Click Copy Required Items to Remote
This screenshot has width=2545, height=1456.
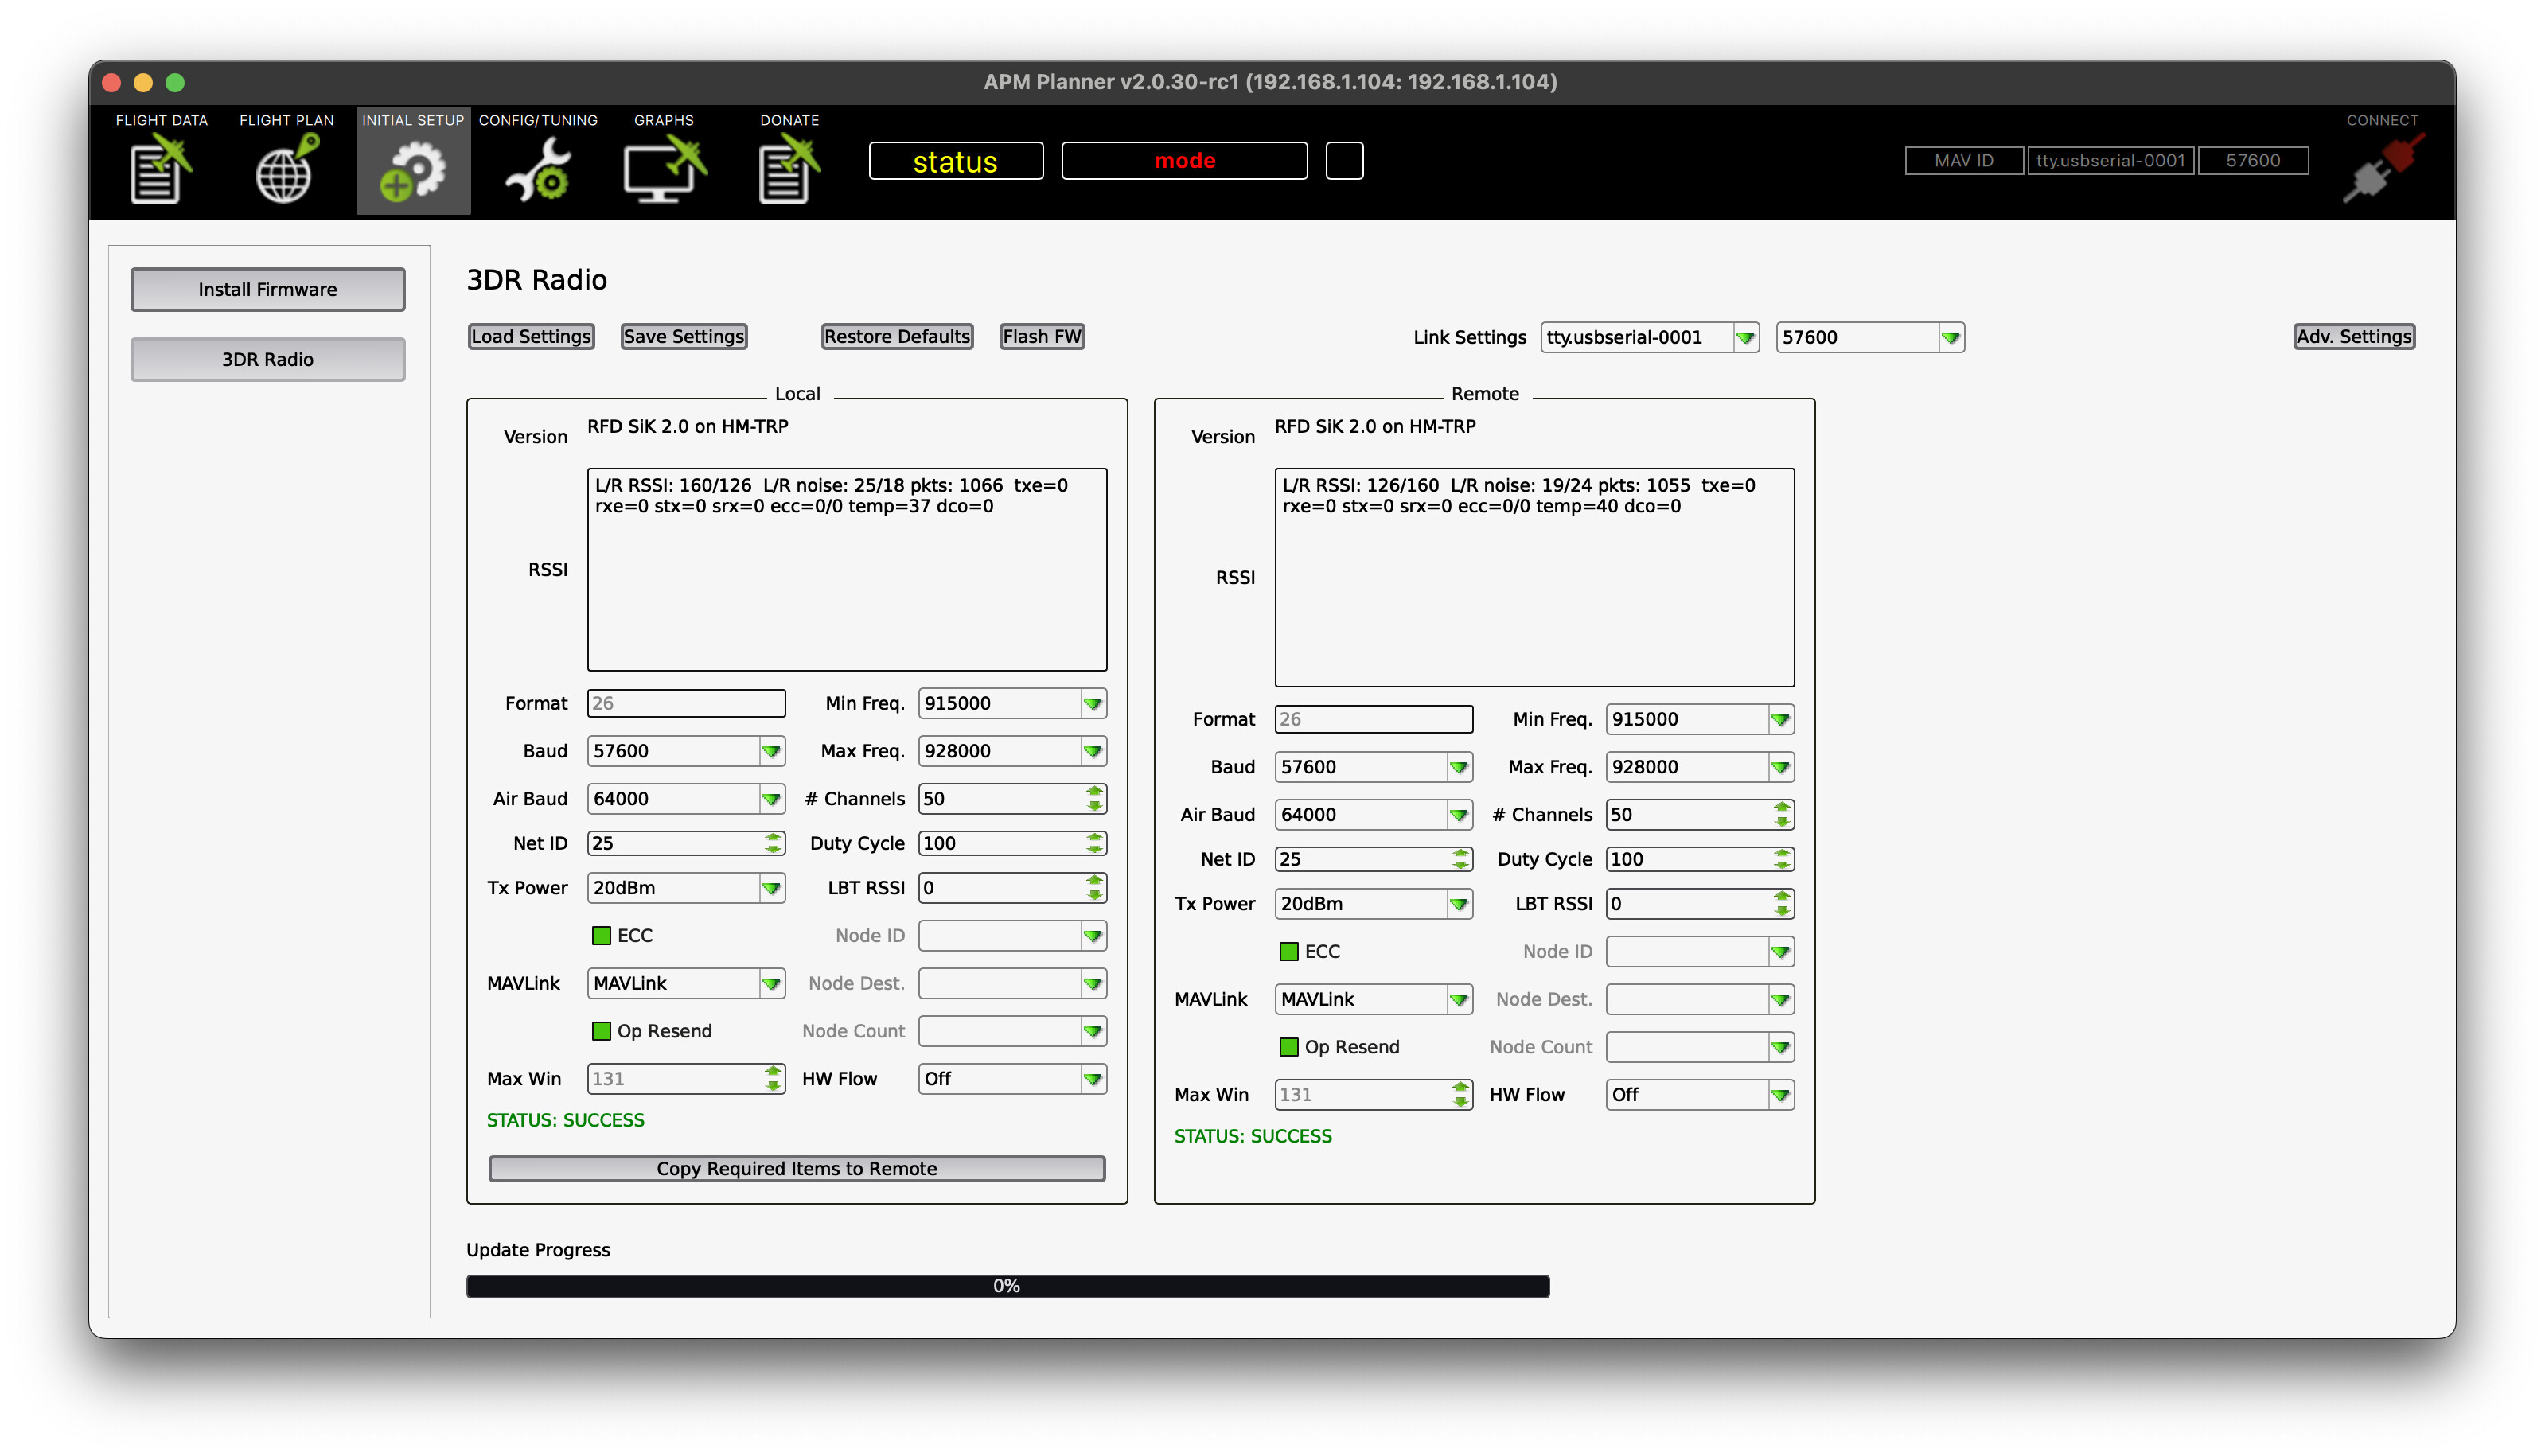[797, 1169]
